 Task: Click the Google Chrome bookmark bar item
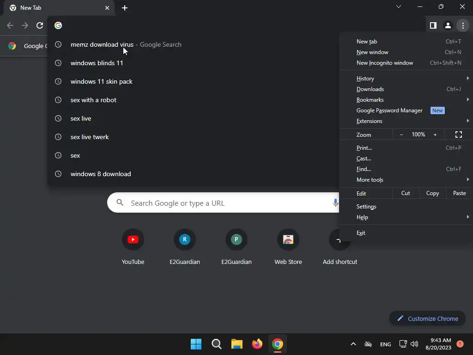28,46
